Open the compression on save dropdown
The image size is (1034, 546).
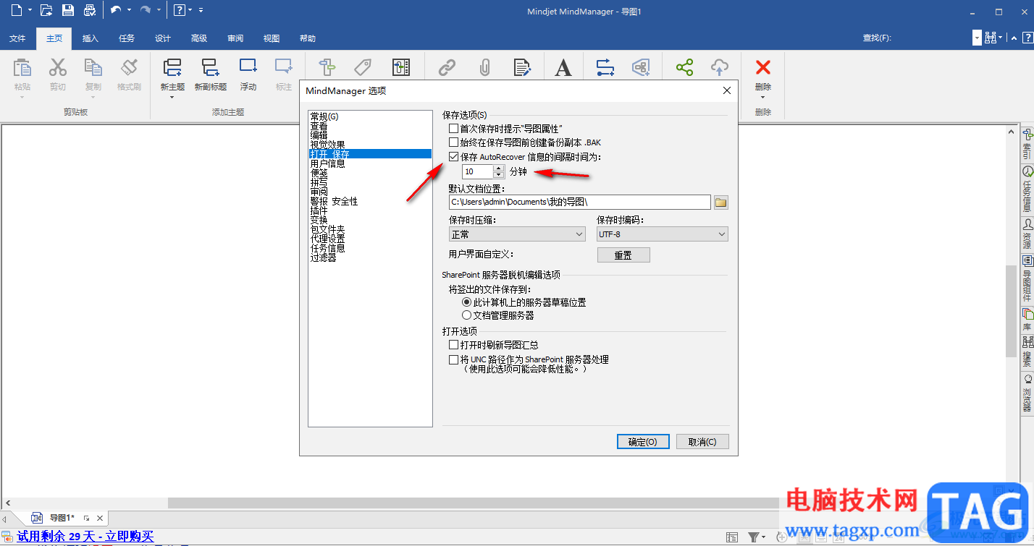(x=517, y=234)
